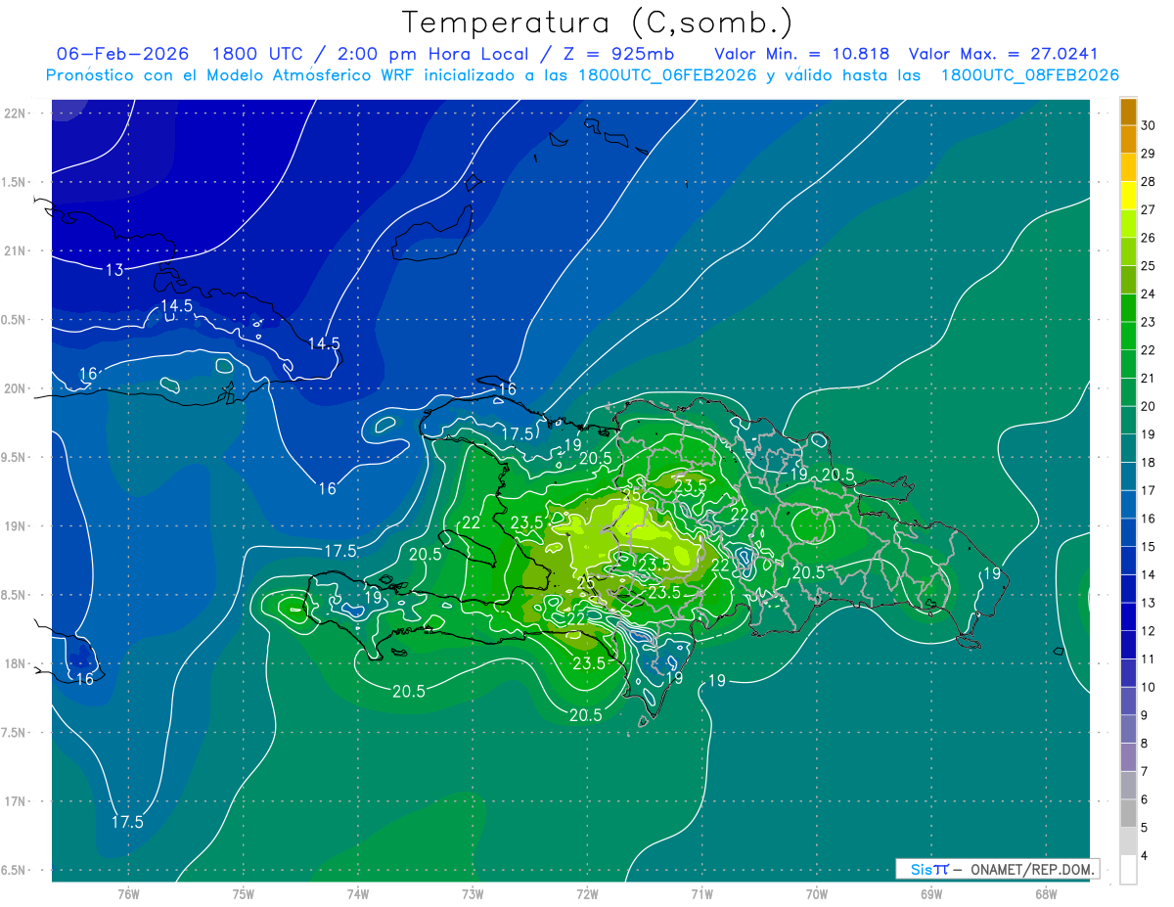Click the SisPi ONAMET/REP.DOM. logo
Viewport: 1174px width, 907px height.
point(997,869)
